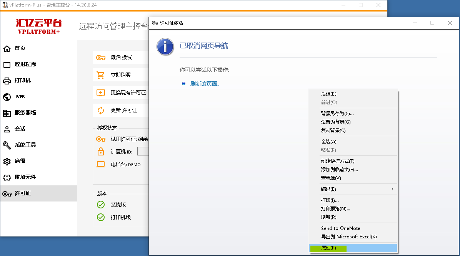Screen dimensions: 460x256
Task: Click the 激活授权 button
Action: (121, 57)
